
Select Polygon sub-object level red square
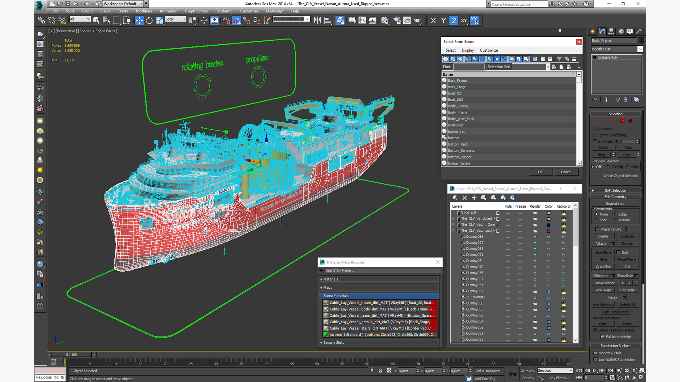[622, 121]
